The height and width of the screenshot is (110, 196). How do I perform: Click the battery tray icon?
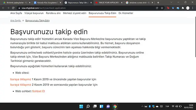pyautogui.click(x=180, y=106)
